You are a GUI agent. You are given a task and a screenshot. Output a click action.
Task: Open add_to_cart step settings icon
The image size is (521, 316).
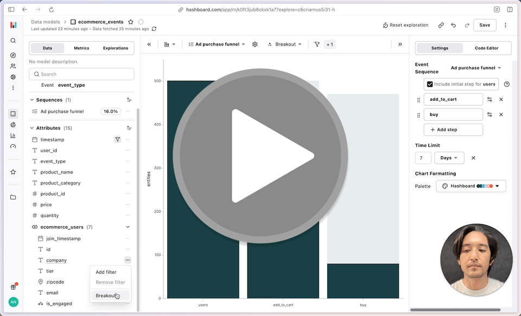(490, 99)
